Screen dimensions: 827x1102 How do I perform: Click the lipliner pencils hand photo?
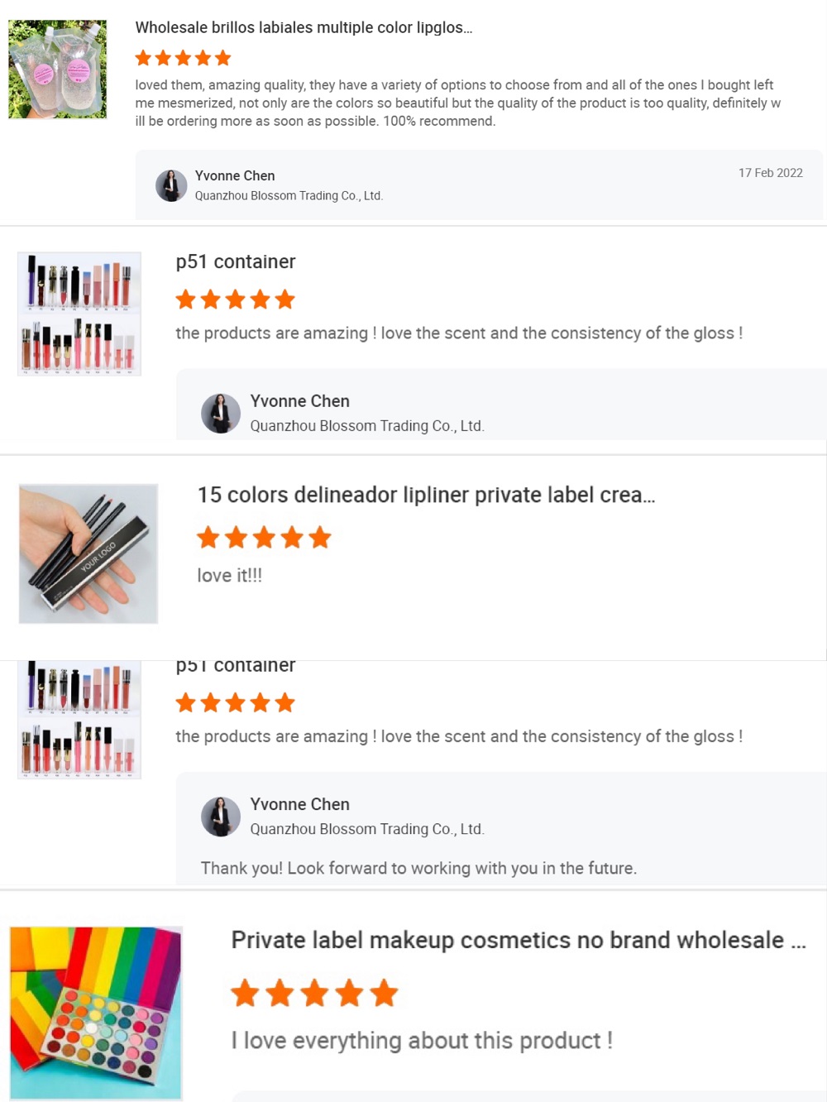click(x=88, y=553)
